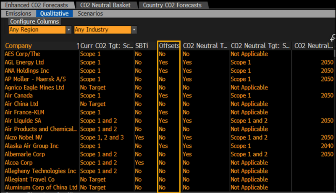Sort by the Offsets column header
The width and height of the screenshot is (336, 193).
169,46
